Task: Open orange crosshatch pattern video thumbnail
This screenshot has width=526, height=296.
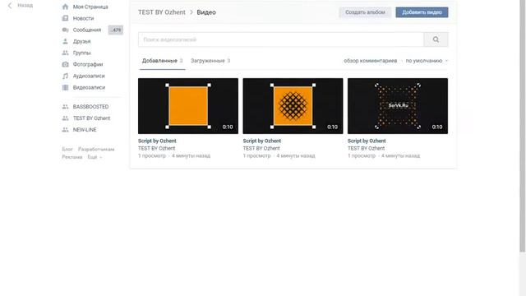Action: [x=293, y=106]
